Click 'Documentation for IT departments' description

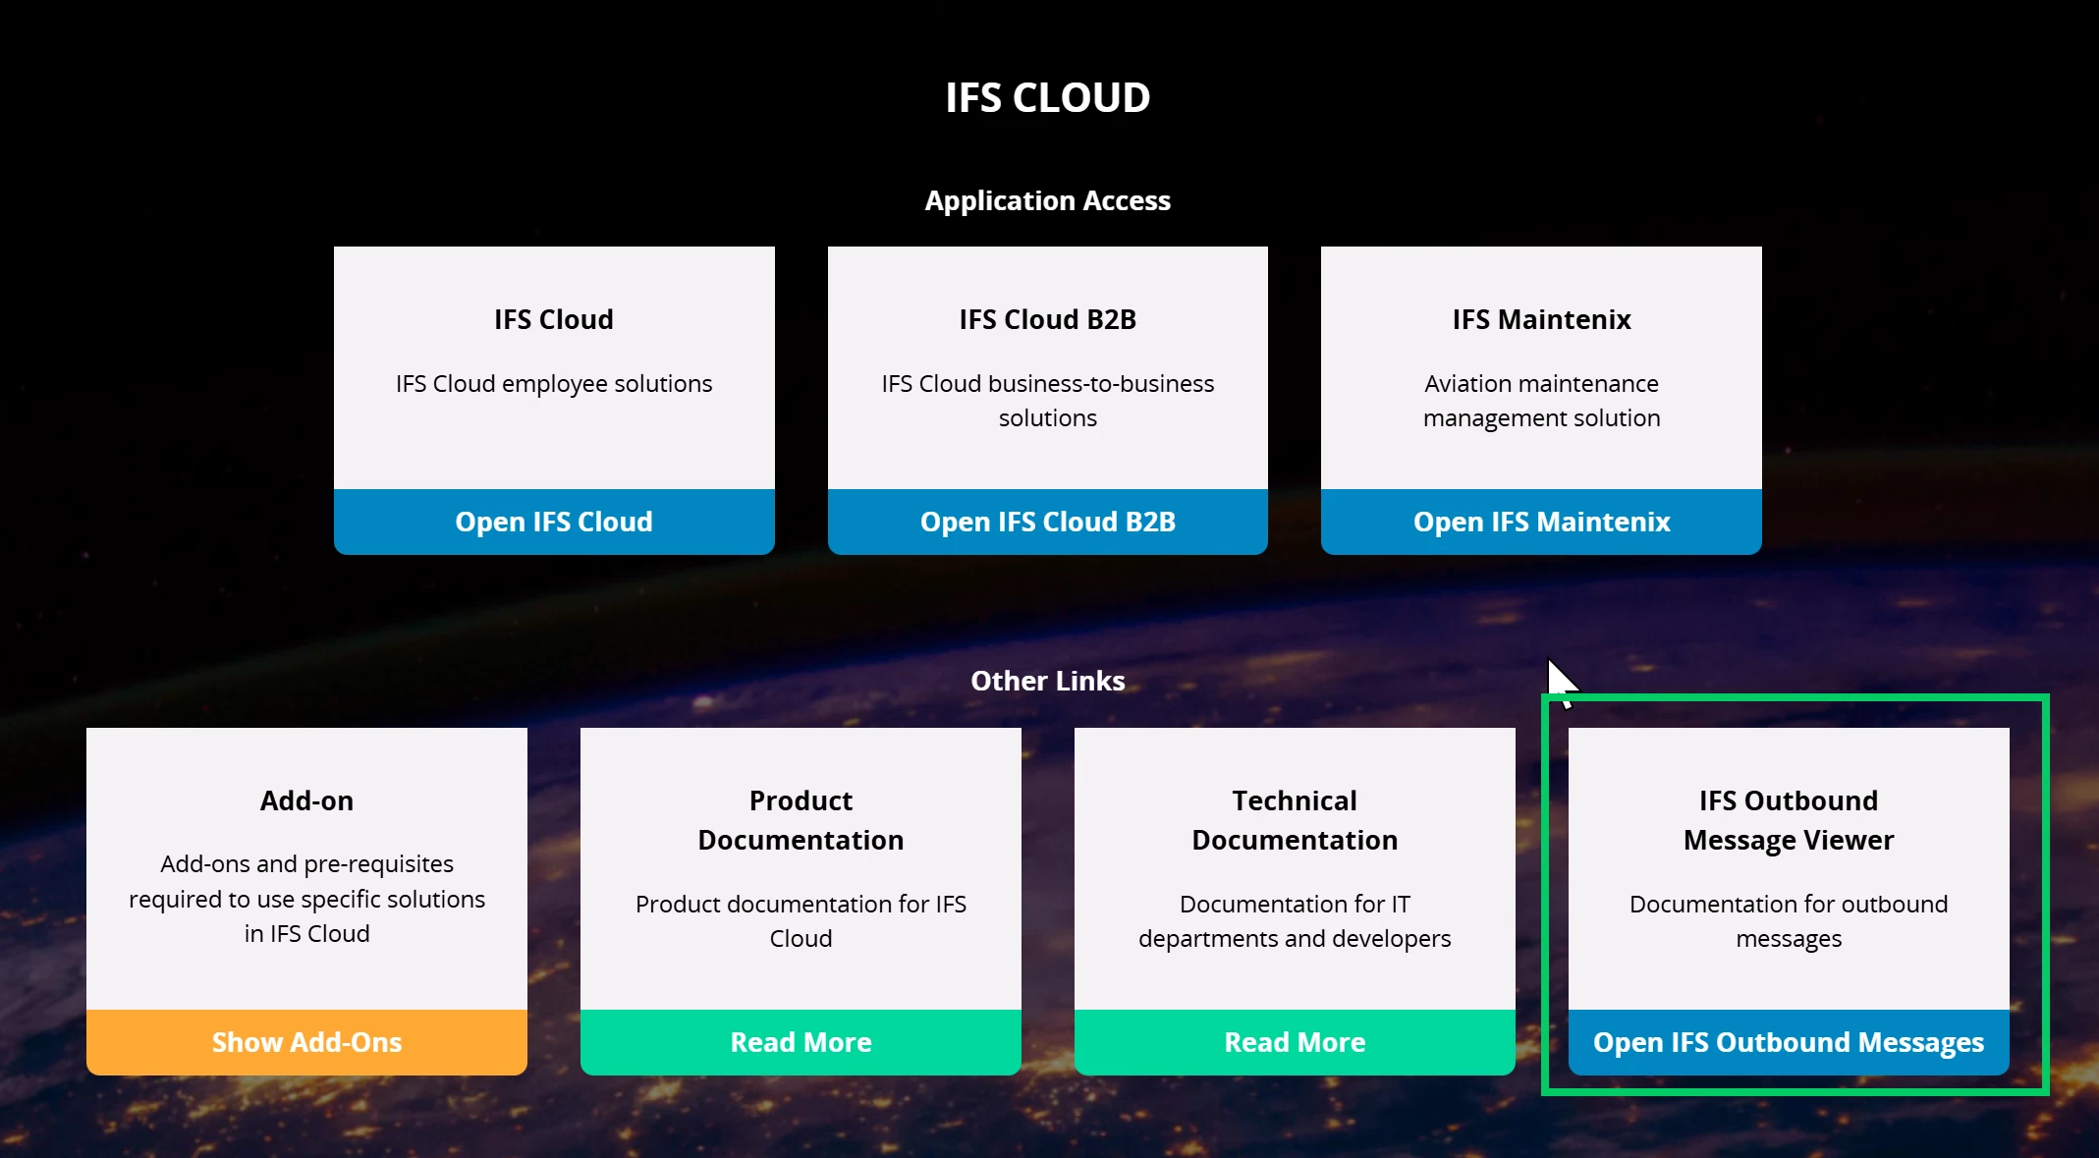click(x=1295, y=921)
